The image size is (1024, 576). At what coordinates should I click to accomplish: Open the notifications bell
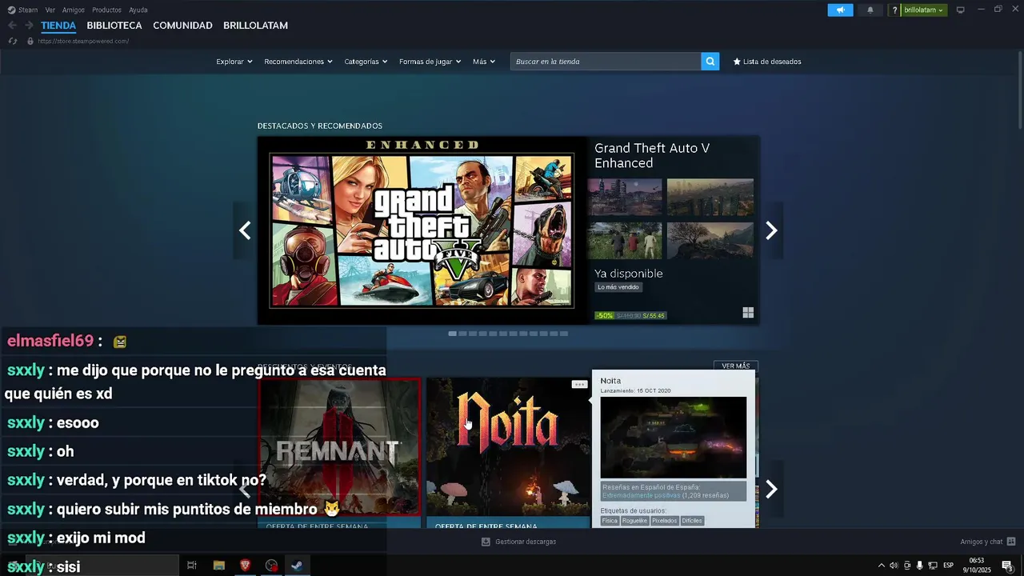click(x=870, y=10)
